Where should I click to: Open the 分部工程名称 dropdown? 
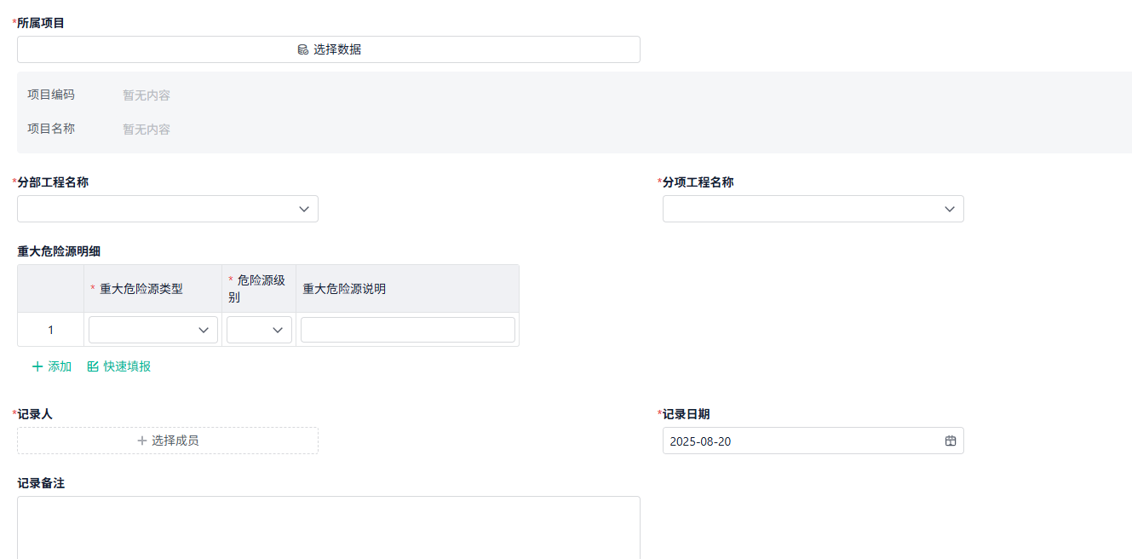pos(167,209)
